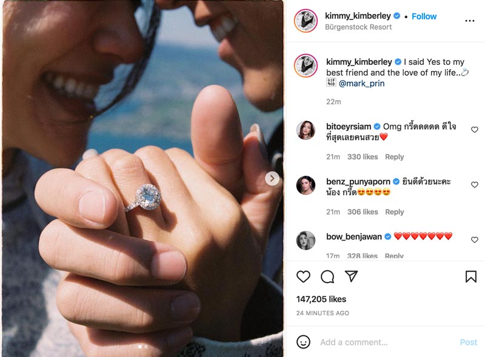Advance to the next photo with arrow

tap(272, 178)
